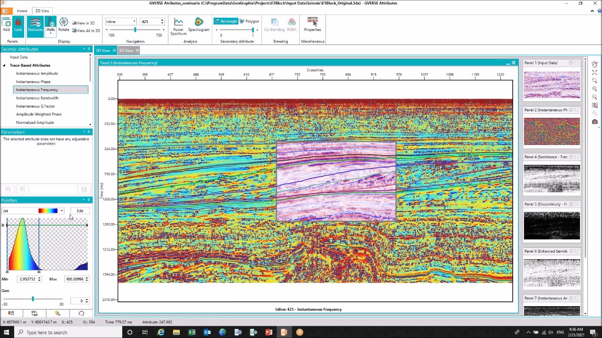The width and height of the screenshot is (602, 338).
Task: Click the Edit palette button
Action: tap(80, 211)
